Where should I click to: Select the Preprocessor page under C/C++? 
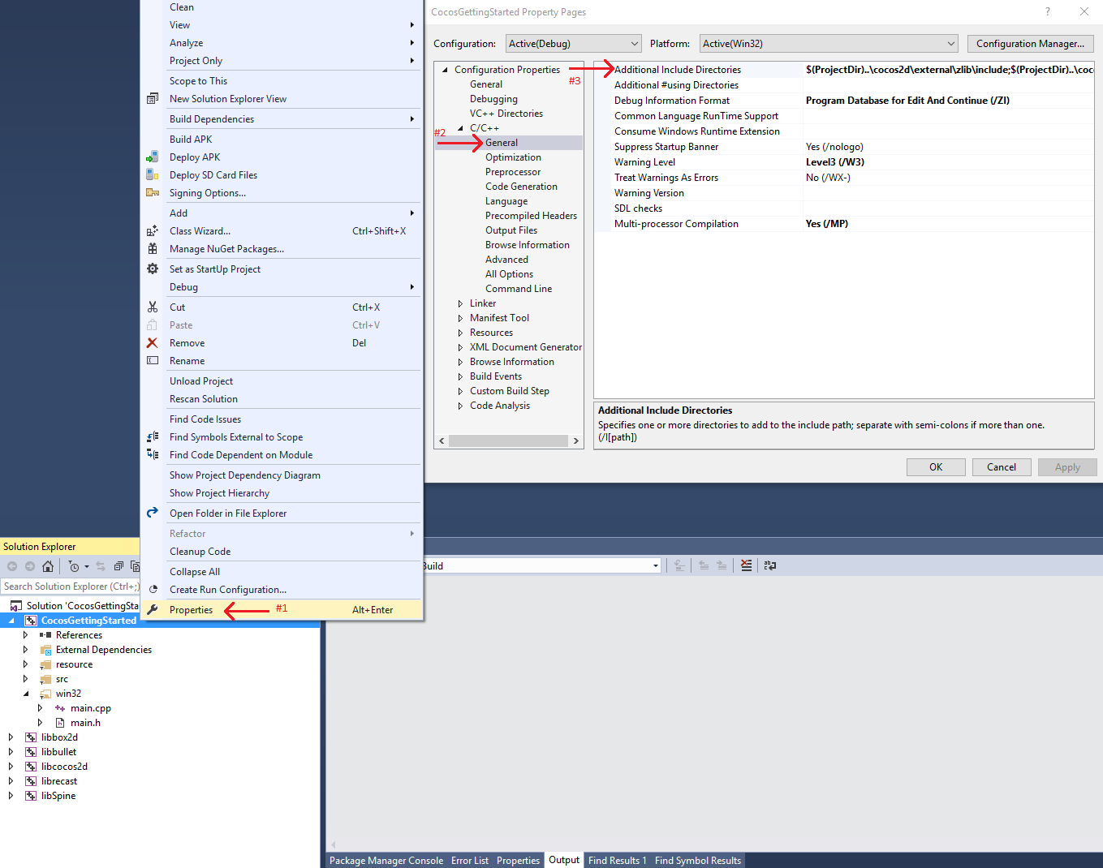tap(513, 172)
